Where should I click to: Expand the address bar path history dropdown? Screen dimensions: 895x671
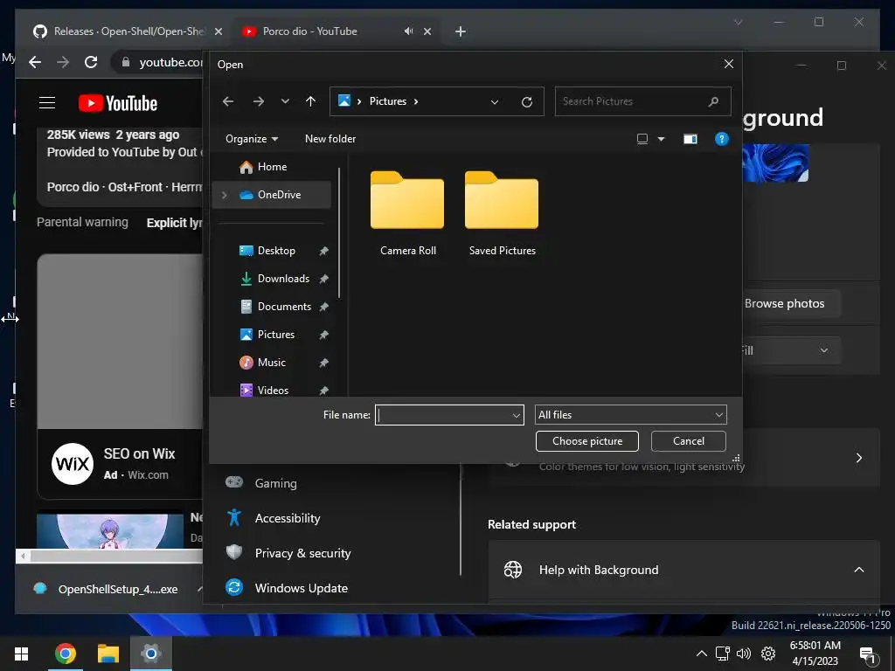click(x=495, y=101)
